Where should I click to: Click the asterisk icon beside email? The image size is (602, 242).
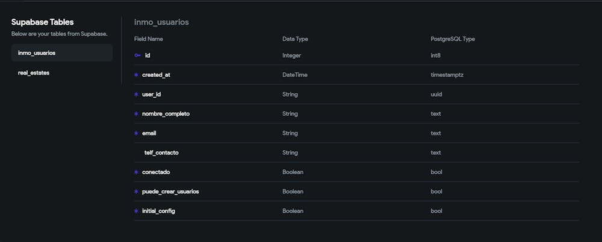tap(136, 133)
